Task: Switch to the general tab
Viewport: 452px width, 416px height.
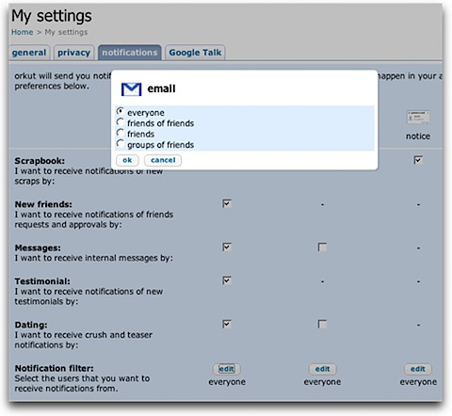Action: tap(29, 53)
